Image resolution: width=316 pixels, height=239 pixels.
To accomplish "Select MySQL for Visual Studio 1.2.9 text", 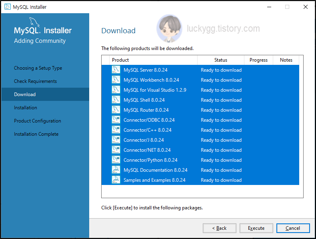I will 155,90.
